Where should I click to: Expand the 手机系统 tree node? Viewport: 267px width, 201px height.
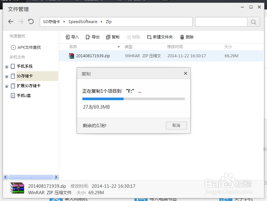coord(7,67)
